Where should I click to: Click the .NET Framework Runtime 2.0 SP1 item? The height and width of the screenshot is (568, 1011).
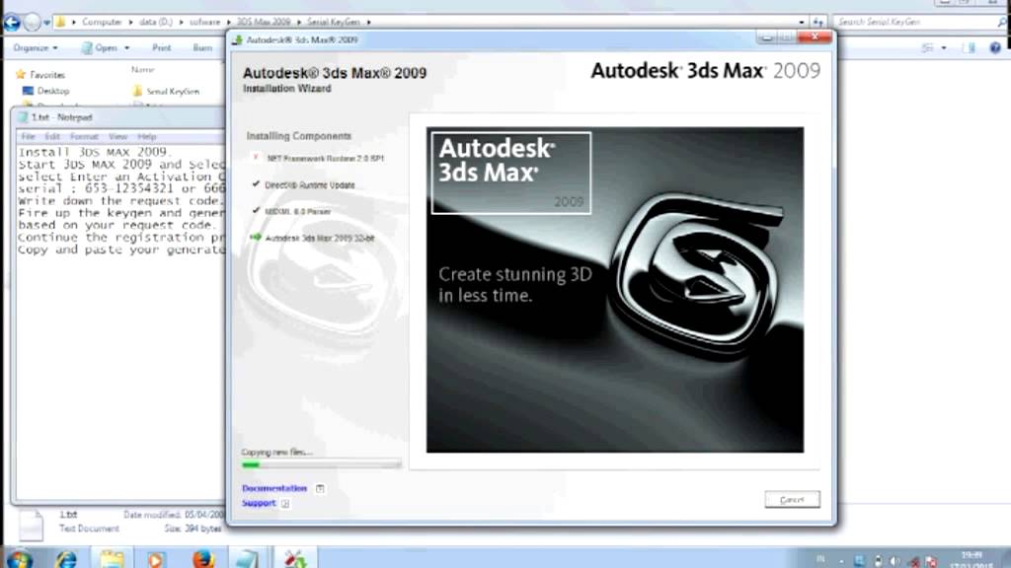pyautogui.click(x=325, y=159)
